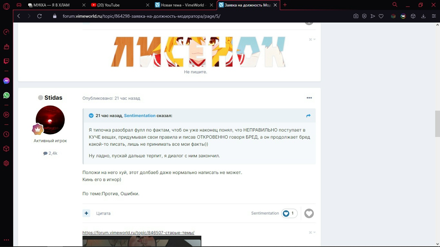Open WhatsApp in the sidebar
This screenshot has width=440, height=247.
6,95
